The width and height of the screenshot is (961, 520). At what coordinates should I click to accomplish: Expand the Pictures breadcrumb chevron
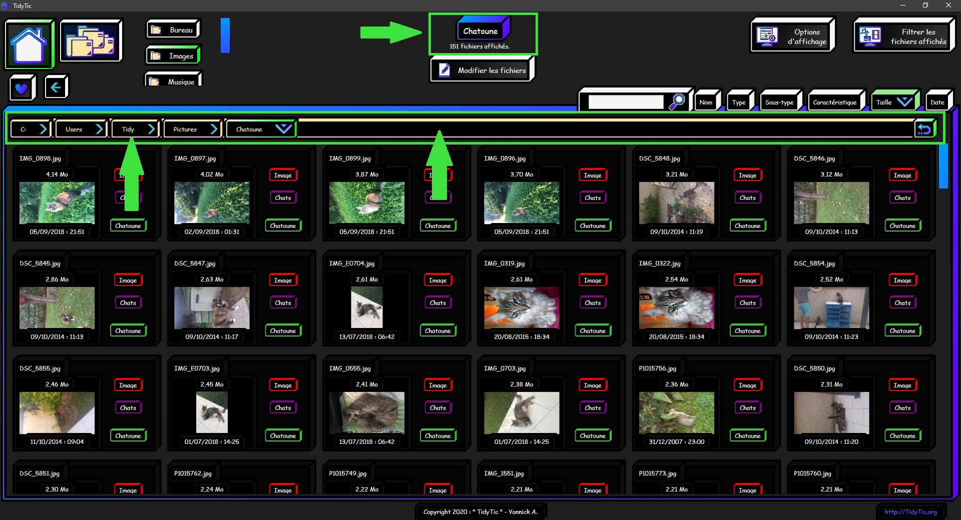(214, 129)
